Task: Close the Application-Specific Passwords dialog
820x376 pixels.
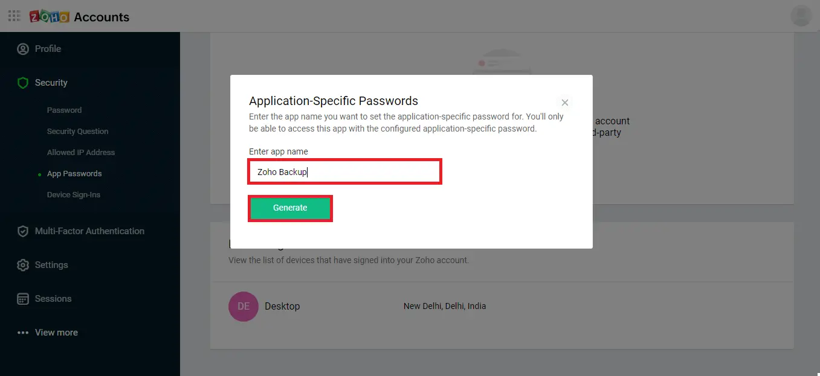Action: (565, 103)
